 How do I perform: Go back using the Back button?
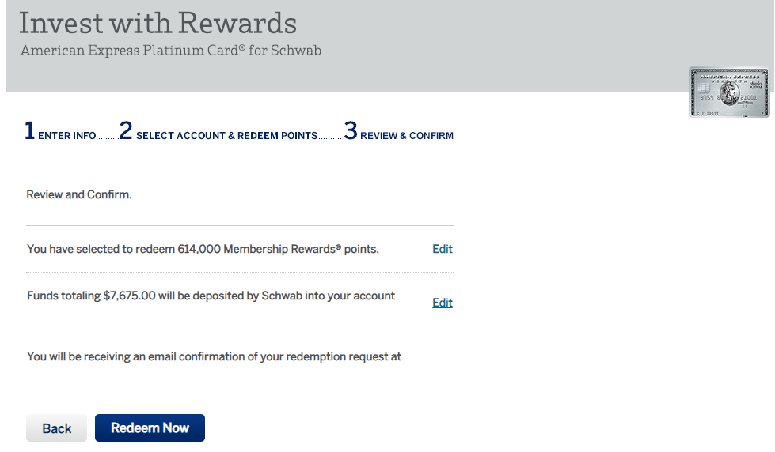56,428
